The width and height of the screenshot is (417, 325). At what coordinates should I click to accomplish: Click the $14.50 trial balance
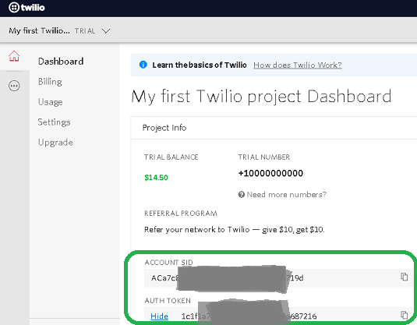coord(156,178)
